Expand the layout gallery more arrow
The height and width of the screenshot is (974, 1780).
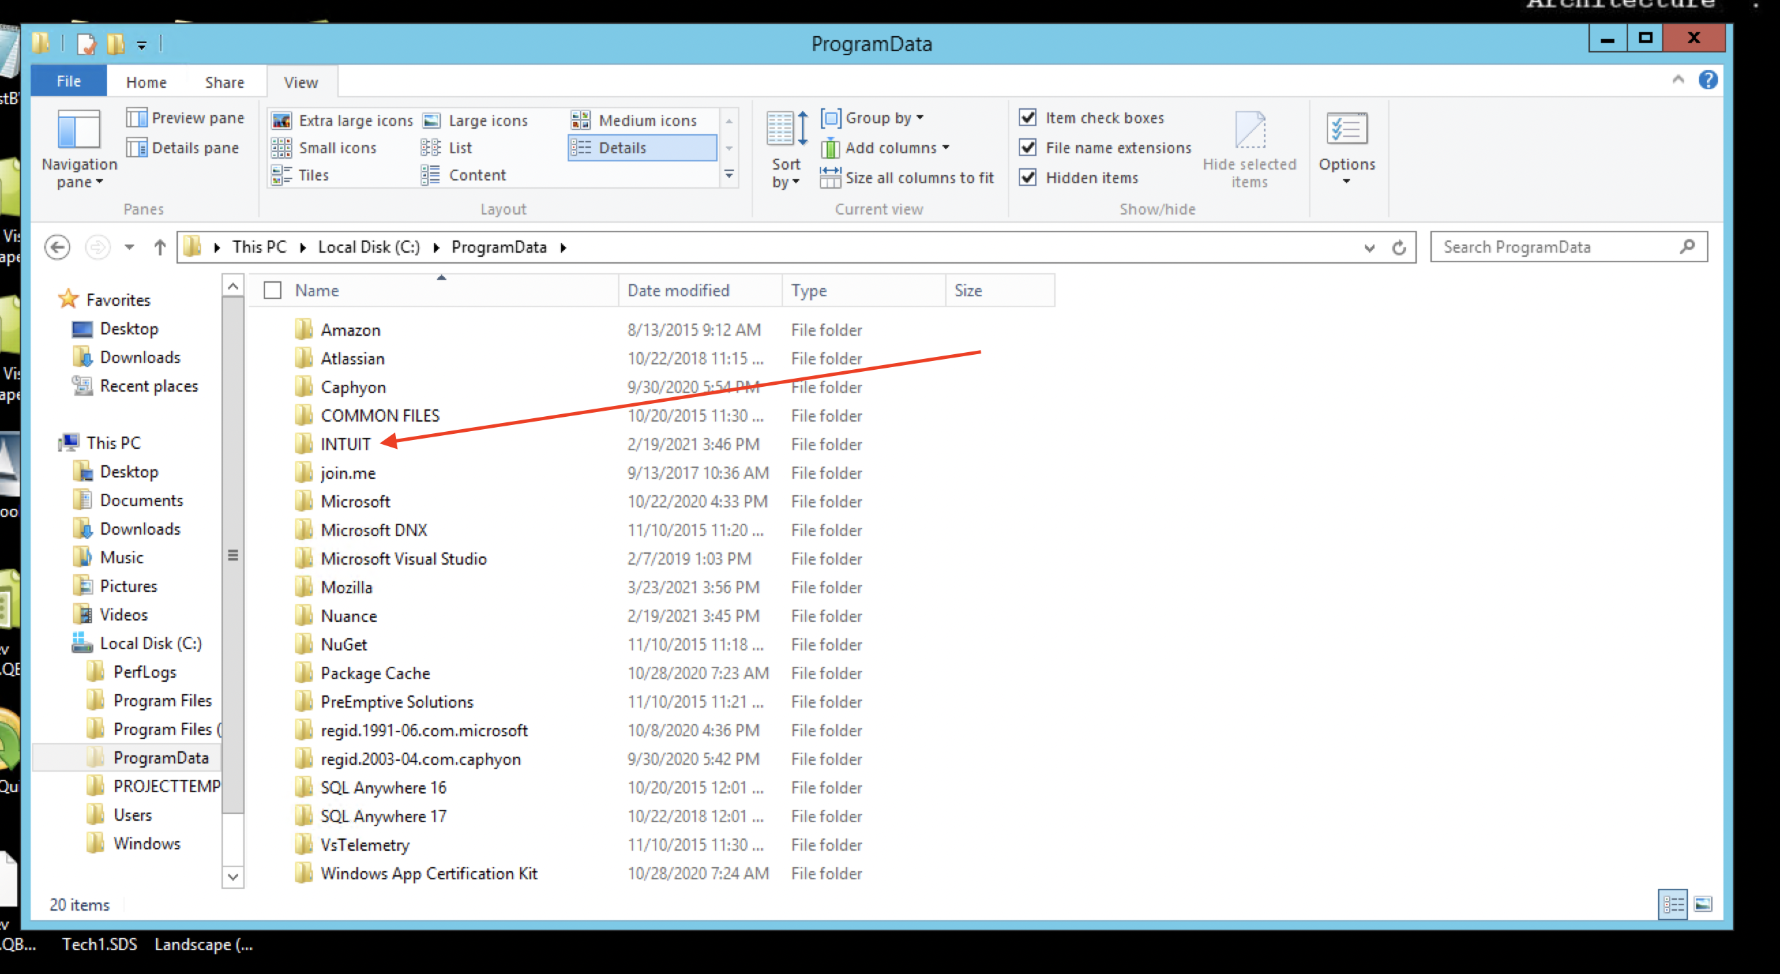[x=729, y=175]
